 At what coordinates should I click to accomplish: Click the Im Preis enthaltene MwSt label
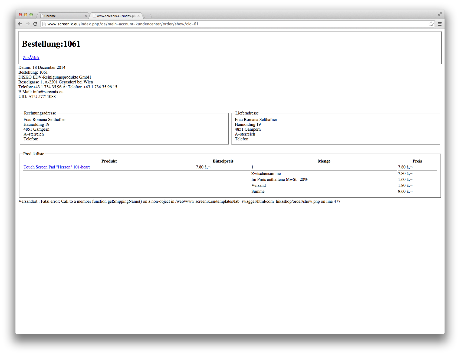coord(274,180)
